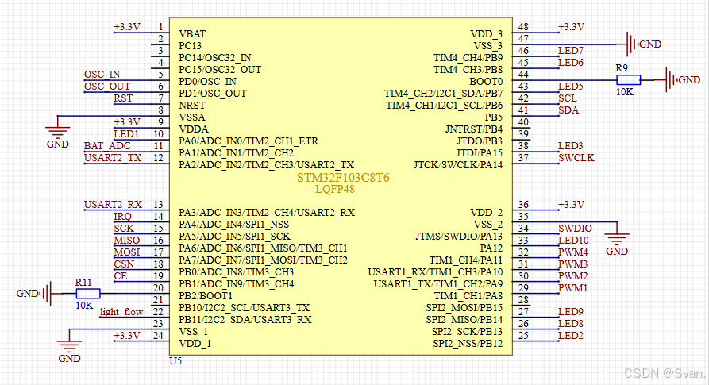Select the LED8 net label
This screenshot has height=385, width=709.
click(571, 324)
